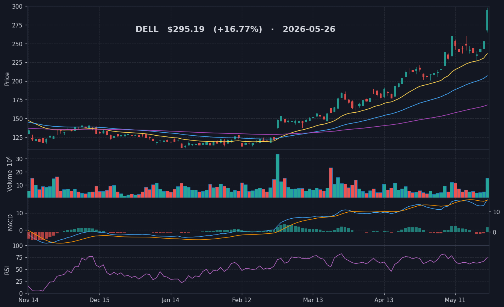The width and height of the screenshot is (504, 307).
Task: Click the "RSI" axis label
Action: [x=7, y=270]
